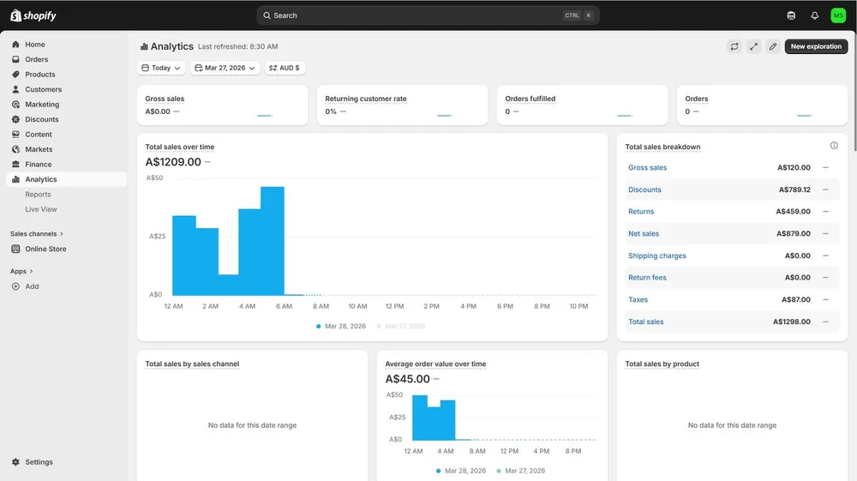Edit dashboard pencil icon
Screen dimensions: 857x481
pos(773,46)
